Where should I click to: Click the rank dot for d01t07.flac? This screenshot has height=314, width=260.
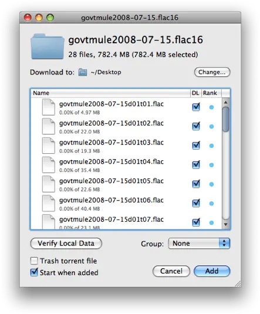tap(211, 222)
